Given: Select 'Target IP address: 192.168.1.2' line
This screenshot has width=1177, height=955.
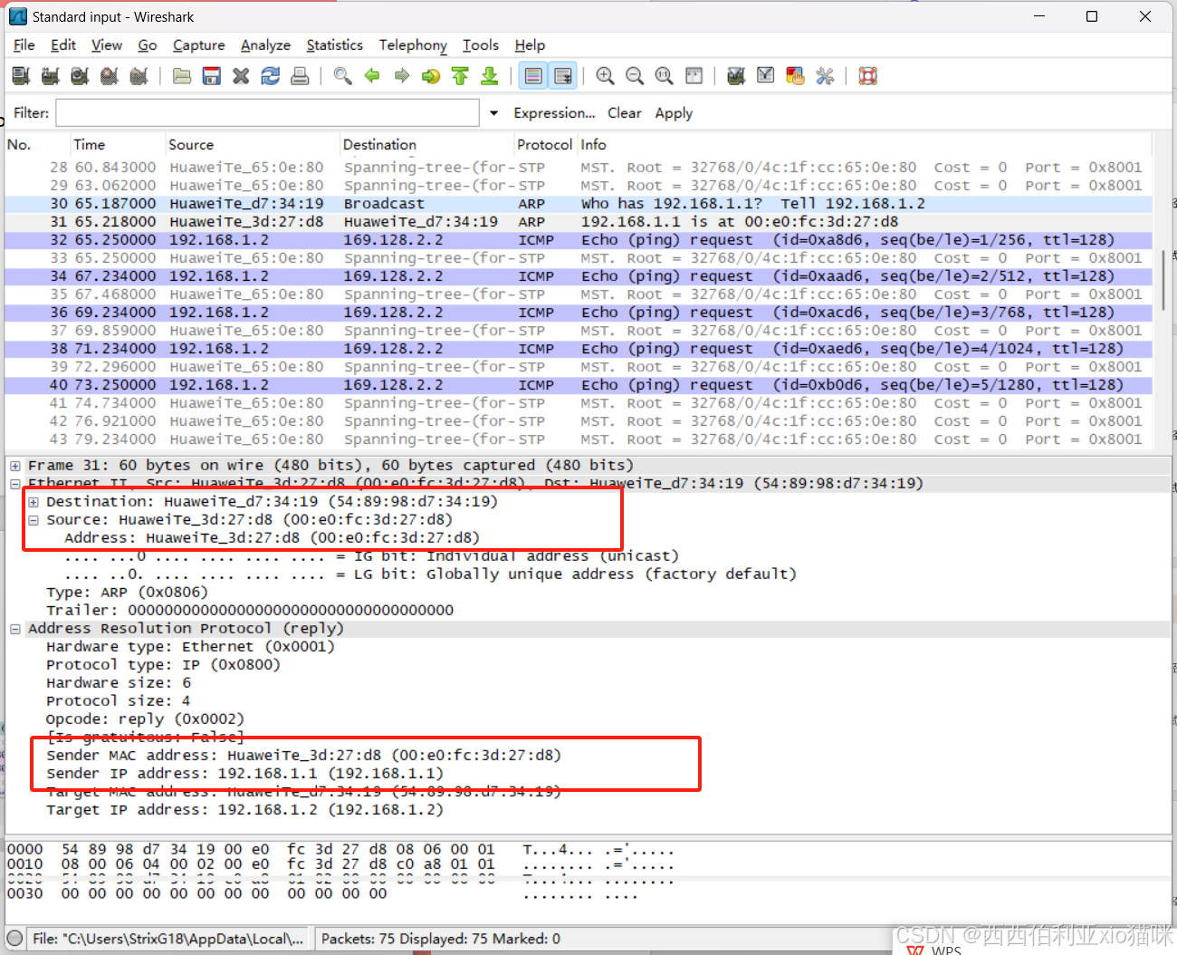Looking at the screenshot, I should pos(244,810).
